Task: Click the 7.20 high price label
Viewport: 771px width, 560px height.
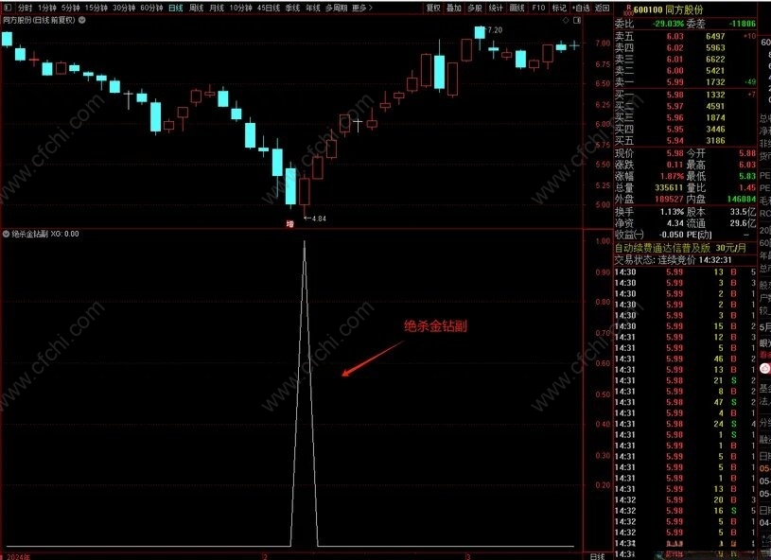Action: pos(495,30)
